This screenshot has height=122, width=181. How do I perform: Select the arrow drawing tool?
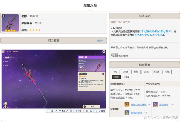click(56, 111)
